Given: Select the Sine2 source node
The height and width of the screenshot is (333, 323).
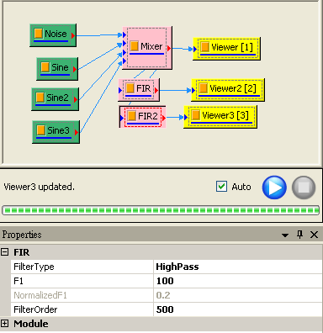Looking at the screenshot, I should point(55,98).
